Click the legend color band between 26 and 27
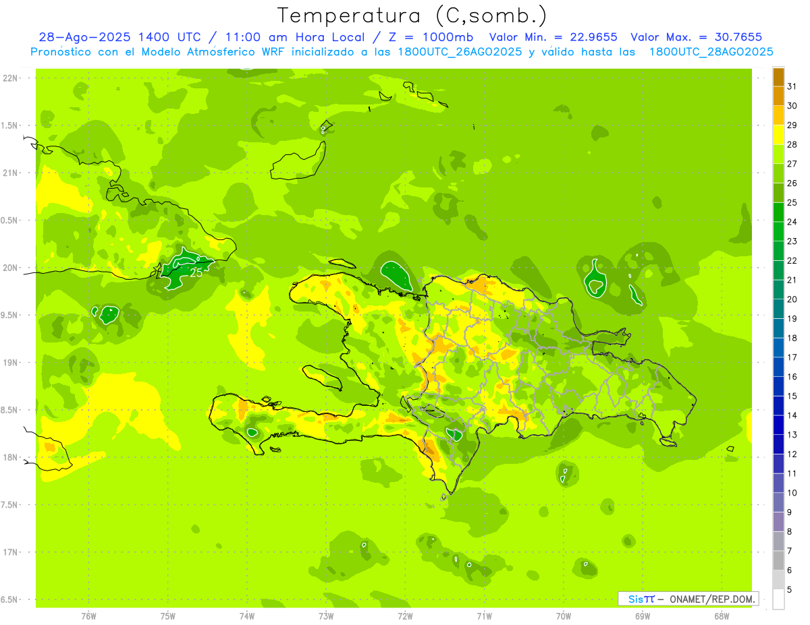 pos(778,173)
